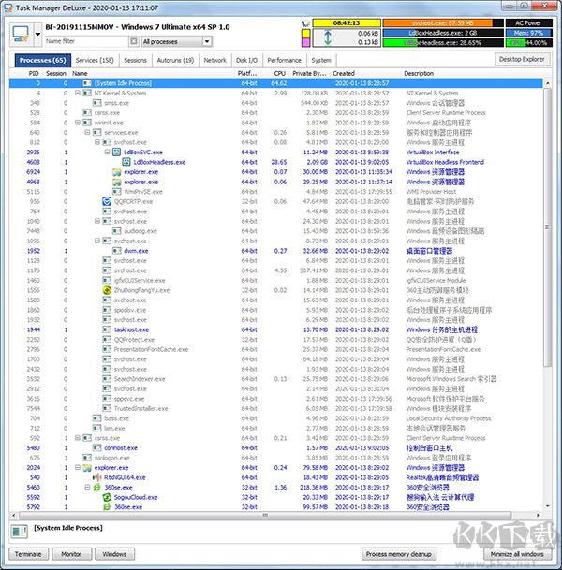Click the Mem: 97% indicator

528,33
